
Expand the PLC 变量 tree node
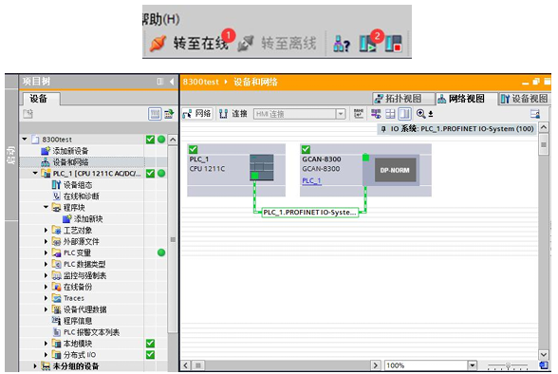(x=46, y=253)
